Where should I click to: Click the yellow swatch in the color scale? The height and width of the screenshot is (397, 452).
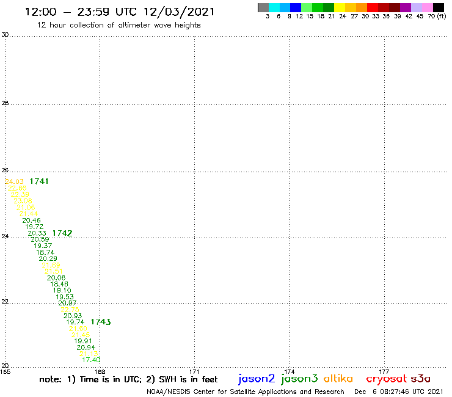point(340,7)
